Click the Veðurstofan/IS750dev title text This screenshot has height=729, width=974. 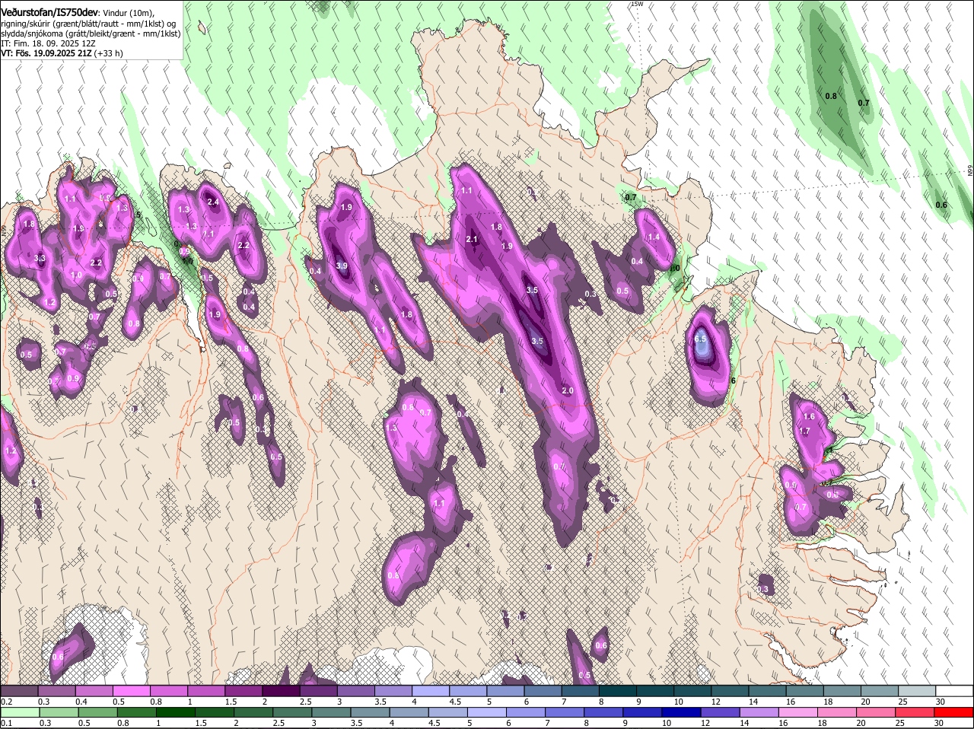tap(50, 11)
